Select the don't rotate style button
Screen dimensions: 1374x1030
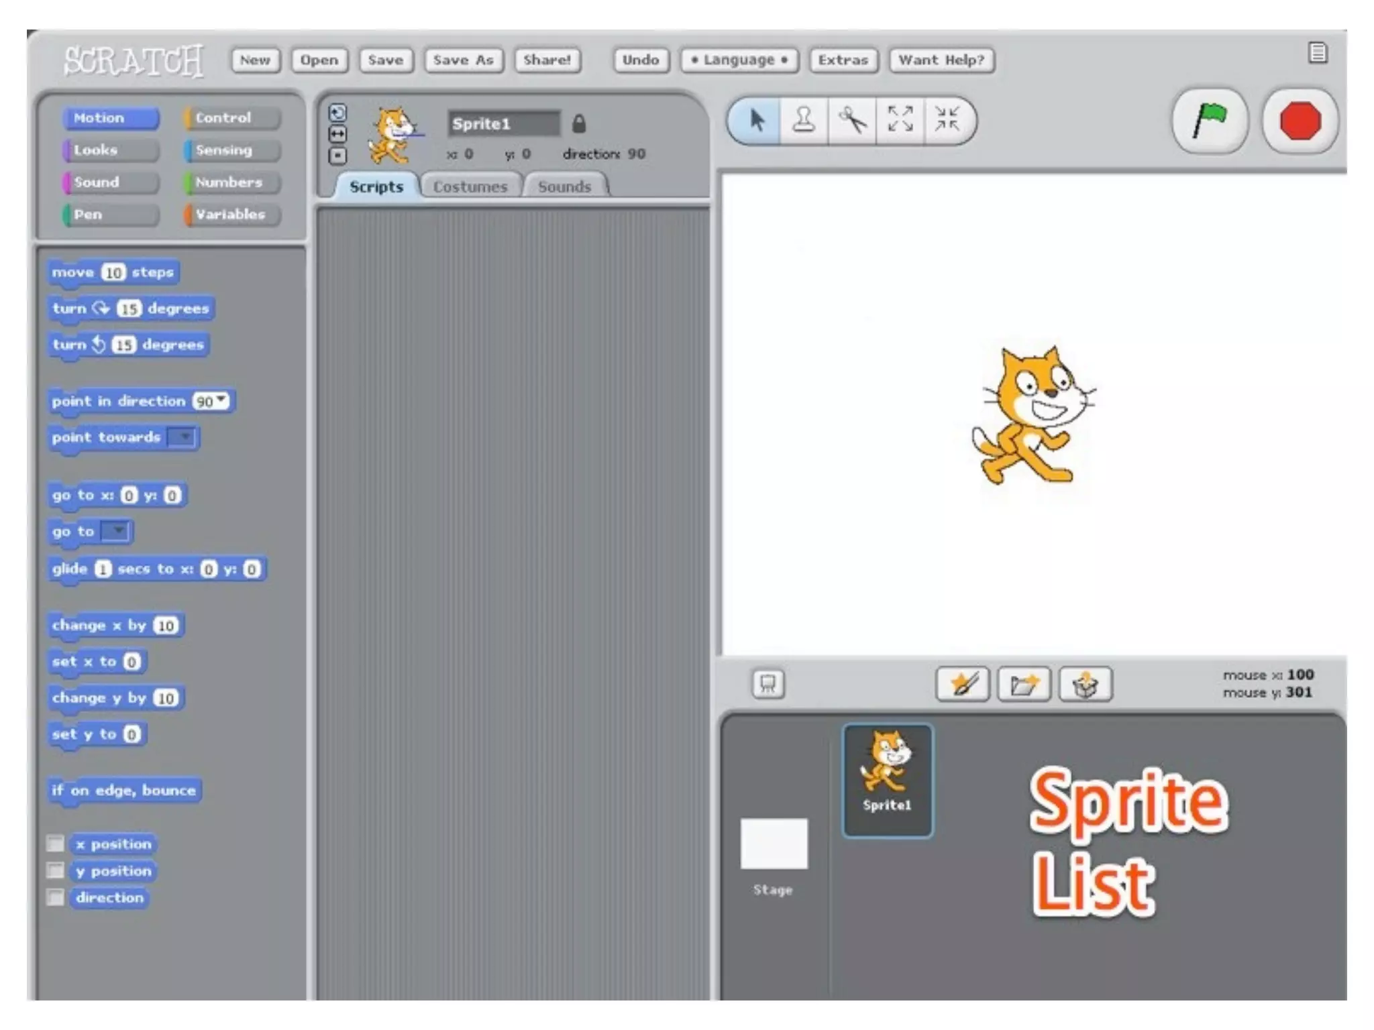(x=337, y=156)
